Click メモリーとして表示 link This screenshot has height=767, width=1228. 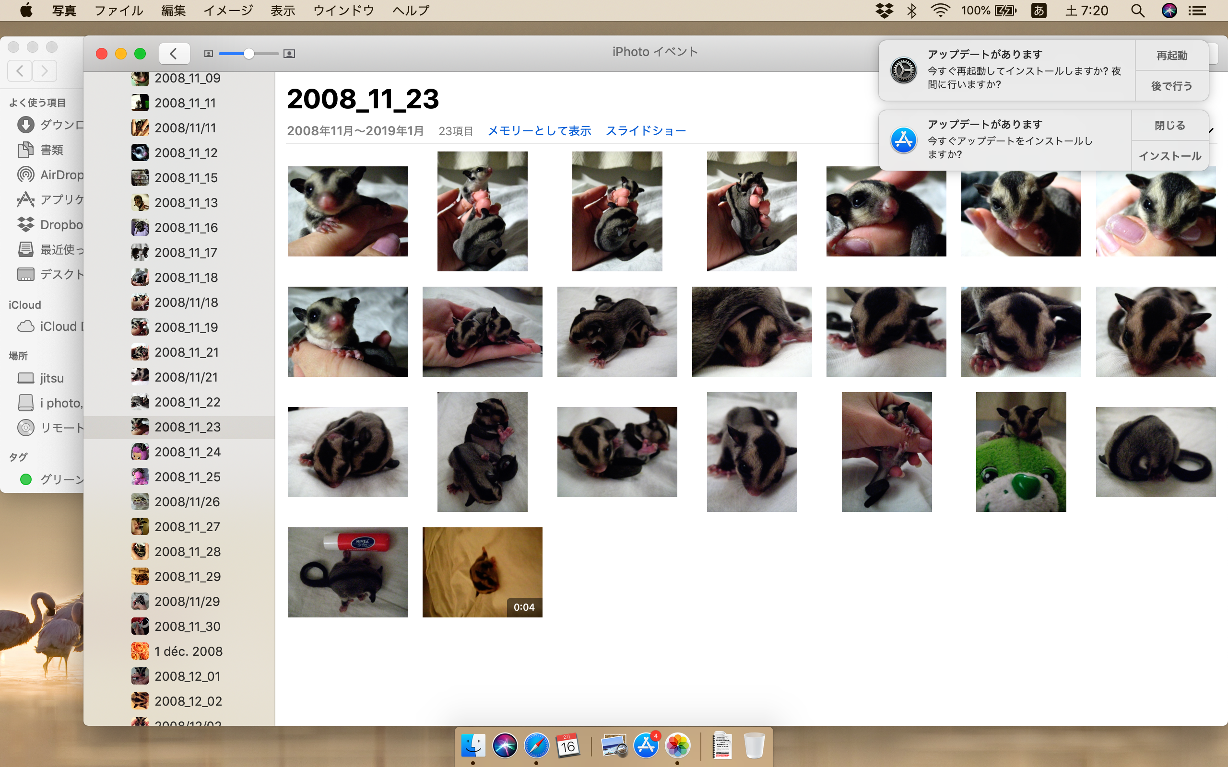539,131
